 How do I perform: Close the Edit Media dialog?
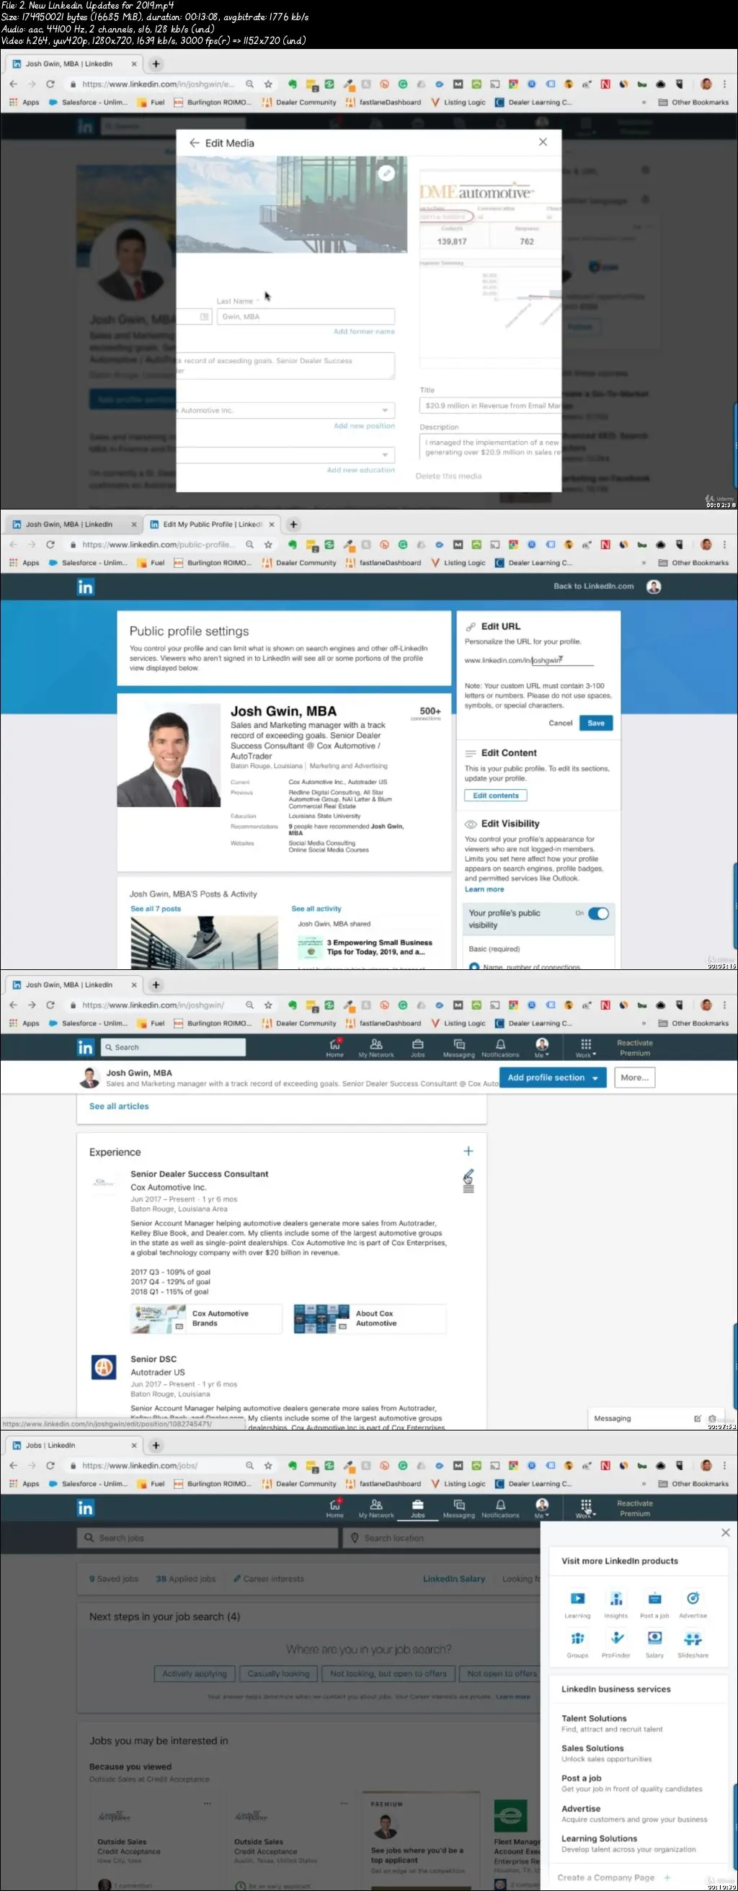coord(543,142)
